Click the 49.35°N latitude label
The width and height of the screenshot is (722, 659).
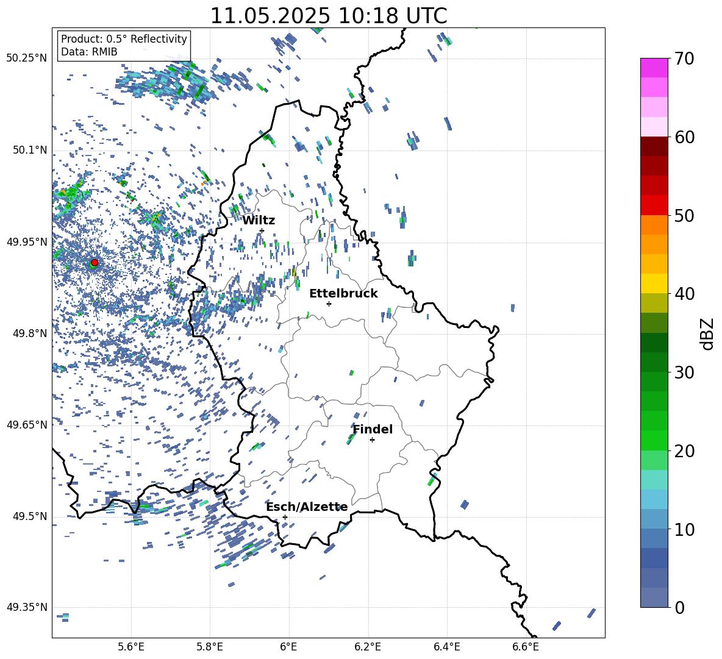click(x=27, y=607)
